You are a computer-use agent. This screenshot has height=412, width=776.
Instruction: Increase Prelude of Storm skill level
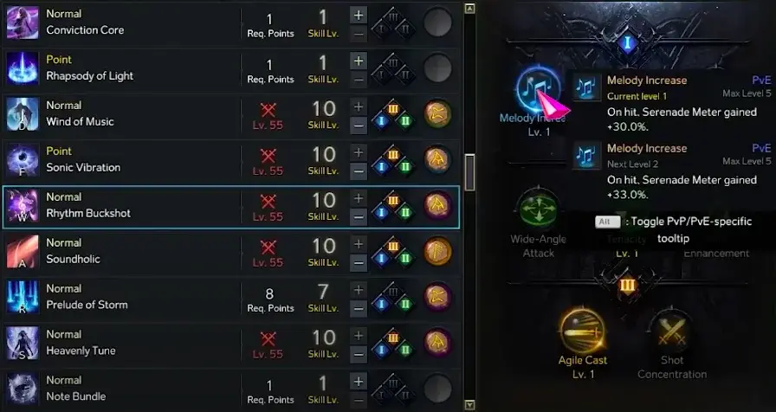tap(359, 289)
